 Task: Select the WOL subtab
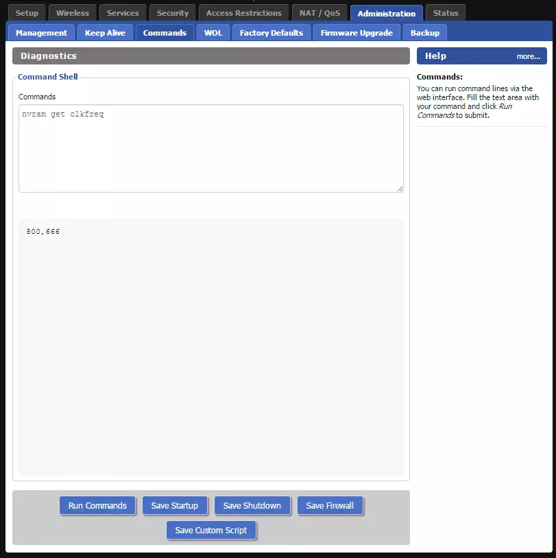coord(213,33)
